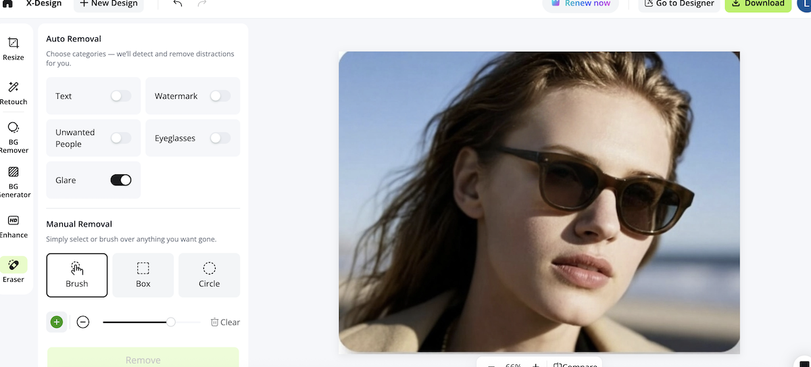This screenshot has height=367, width=811.
Task: Enable Eyeglasses removal
Action: [x=220, y=138]
